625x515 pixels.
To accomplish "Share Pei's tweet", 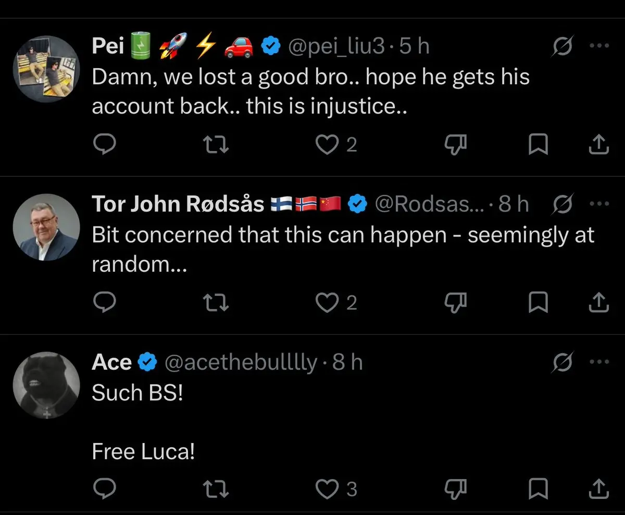I will pyautogui.click(x=598, y=144).
